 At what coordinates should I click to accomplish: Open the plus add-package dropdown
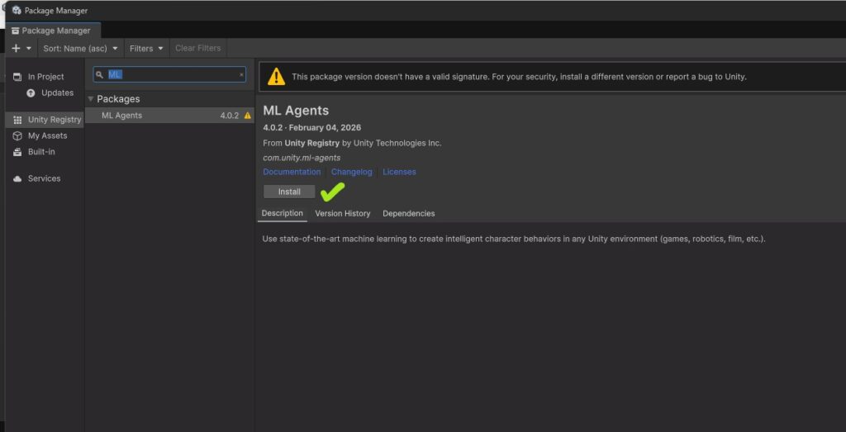pyautogui.click(x=21, y=48)
